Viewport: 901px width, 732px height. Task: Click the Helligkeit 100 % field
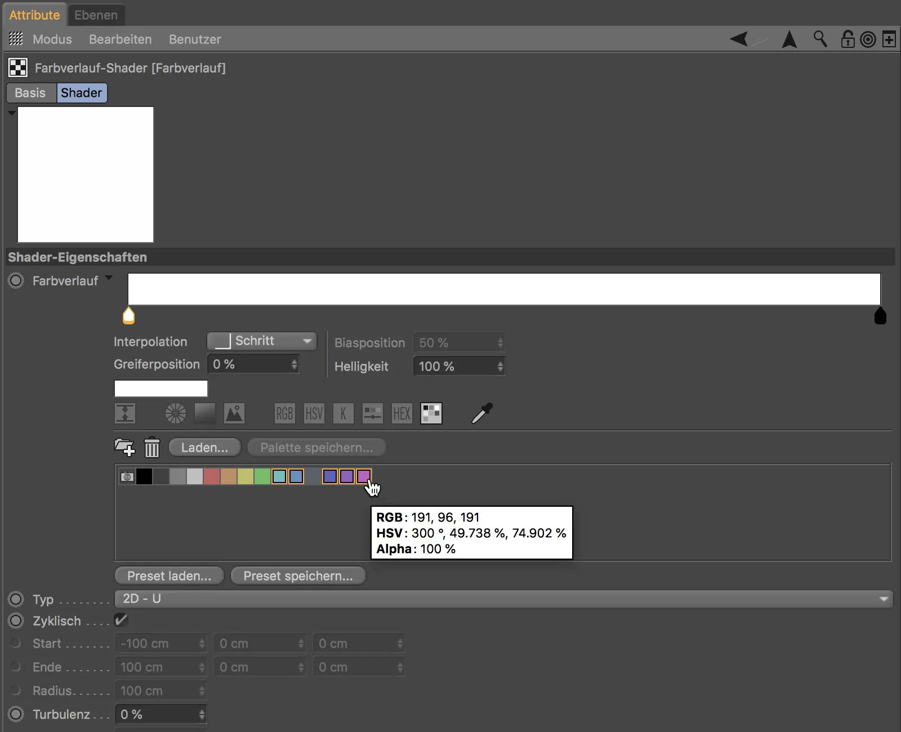(x=459, y=367)
